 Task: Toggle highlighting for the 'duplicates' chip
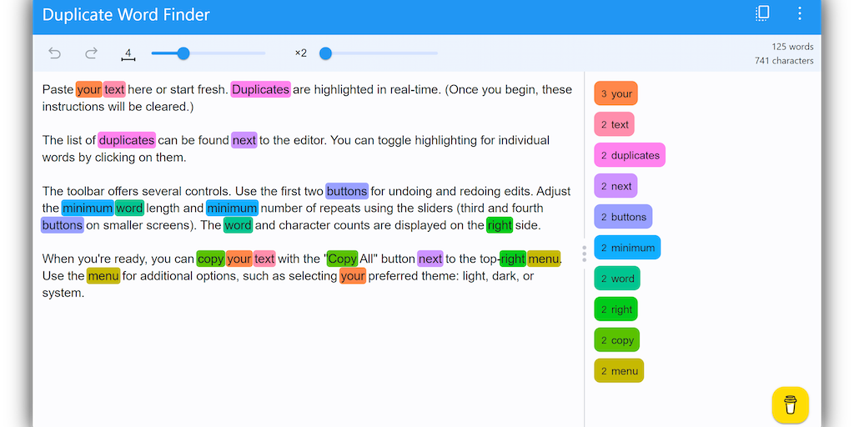click(x=629, y=155)
